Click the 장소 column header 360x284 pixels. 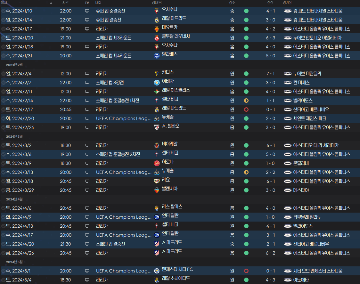pos(232,3)
